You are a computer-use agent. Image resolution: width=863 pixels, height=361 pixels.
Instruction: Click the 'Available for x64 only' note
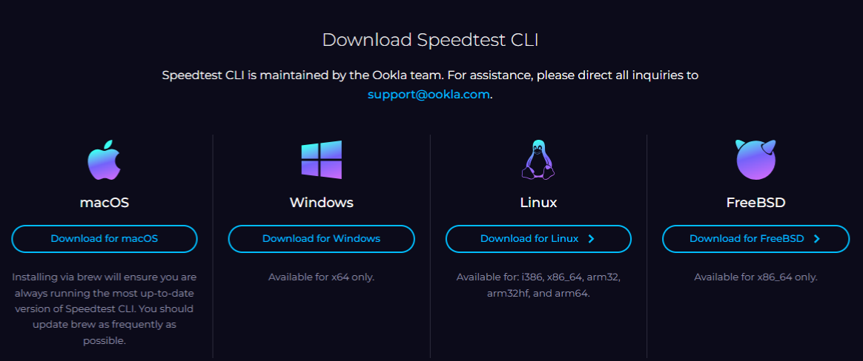[x=321, y=277]
